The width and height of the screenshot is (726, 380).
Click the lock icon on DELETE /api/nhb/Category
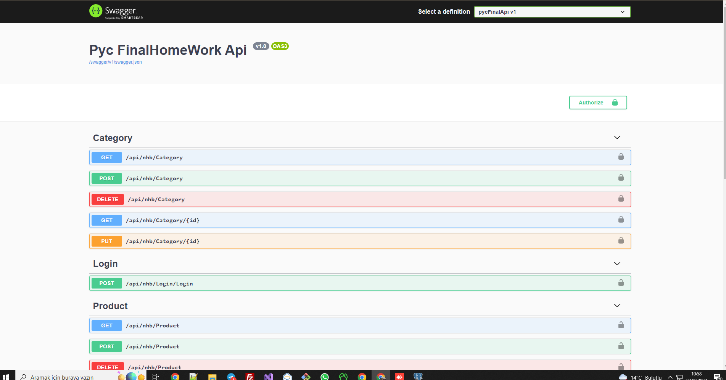pos(621,198)
